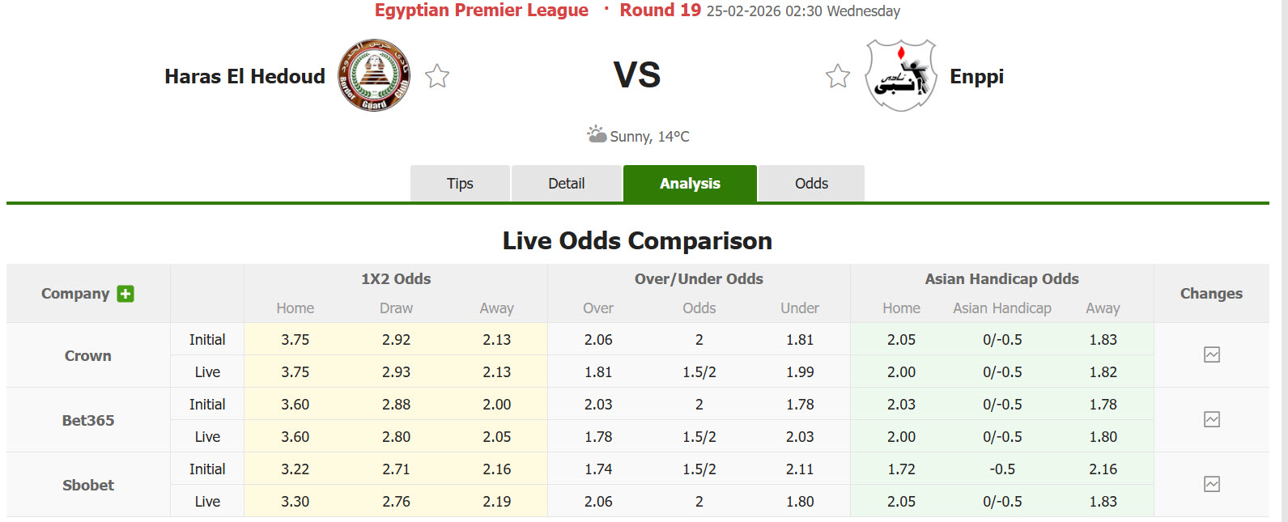This screenshot has height=522, width=1288.
Task: Select the Bet365 company name
Action: point(88,420)
